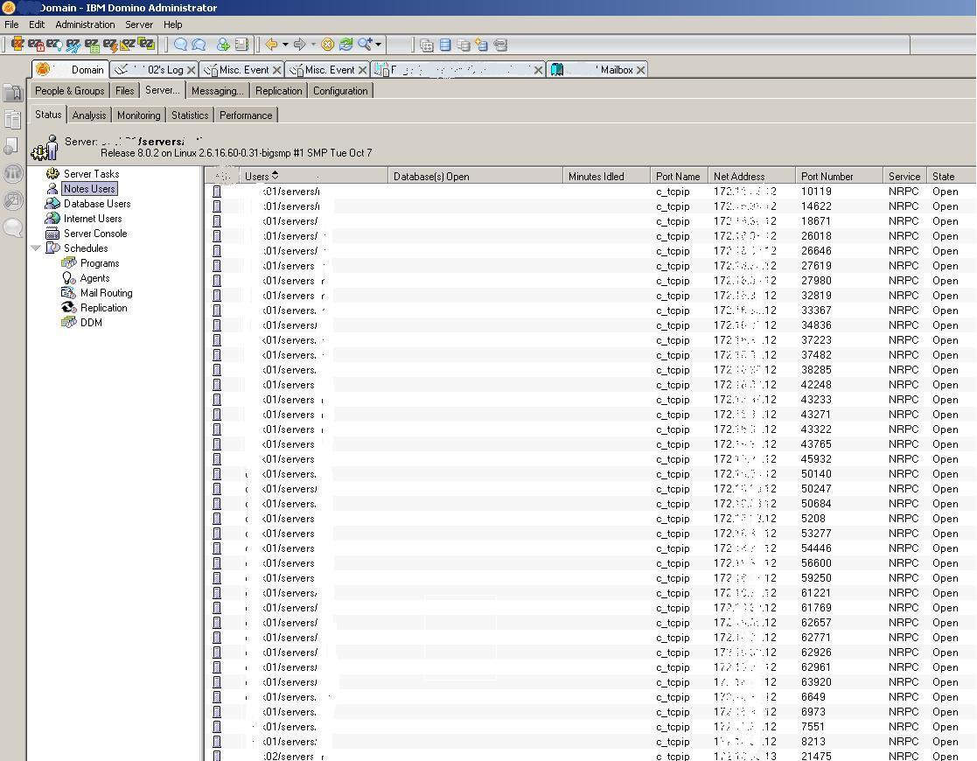Click the double chat bubbles toolbar icon
Image resolution: width=977 pixels, height=761 pixels.
coord(199,45)
